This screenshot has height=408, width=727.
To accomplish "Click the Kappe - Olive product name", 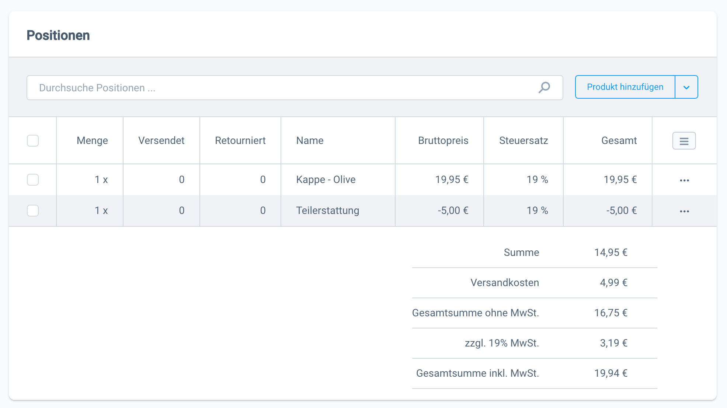I will 326,180.
